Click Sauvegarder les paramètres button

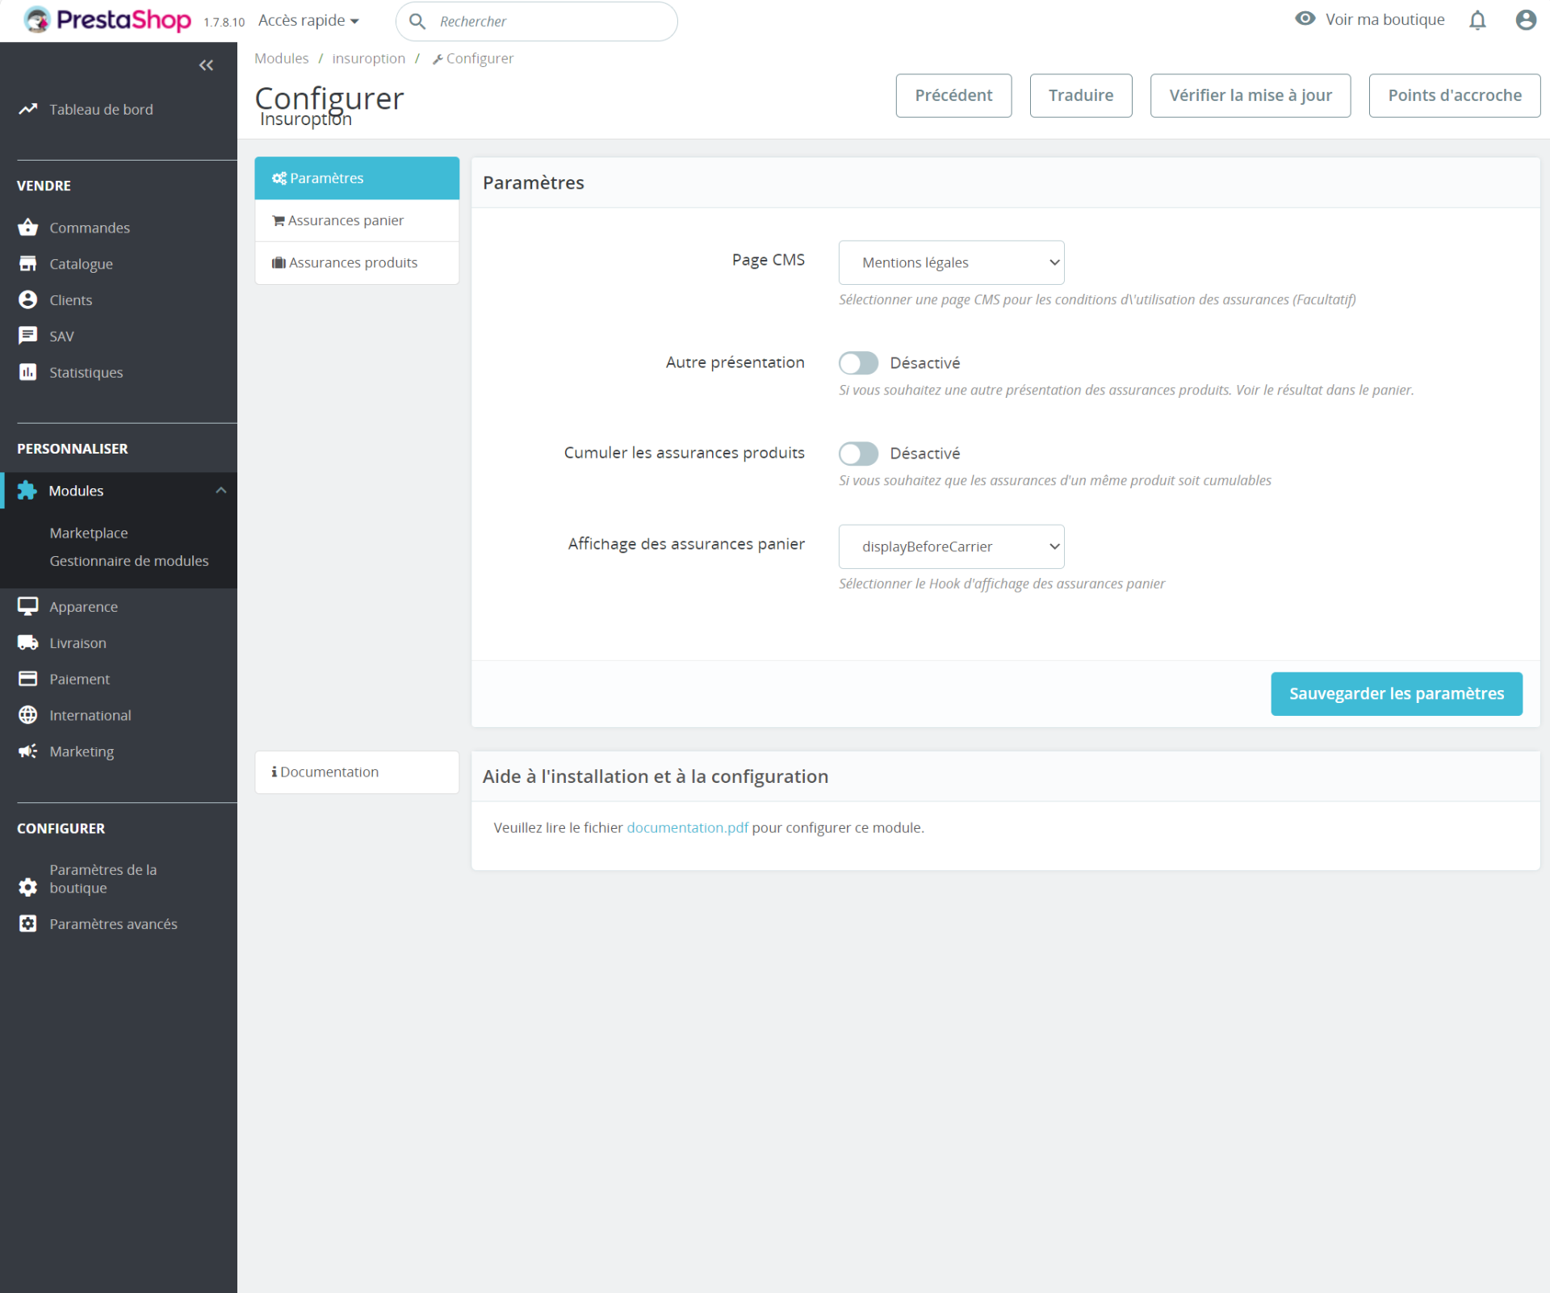click(x=1395, y=693)
